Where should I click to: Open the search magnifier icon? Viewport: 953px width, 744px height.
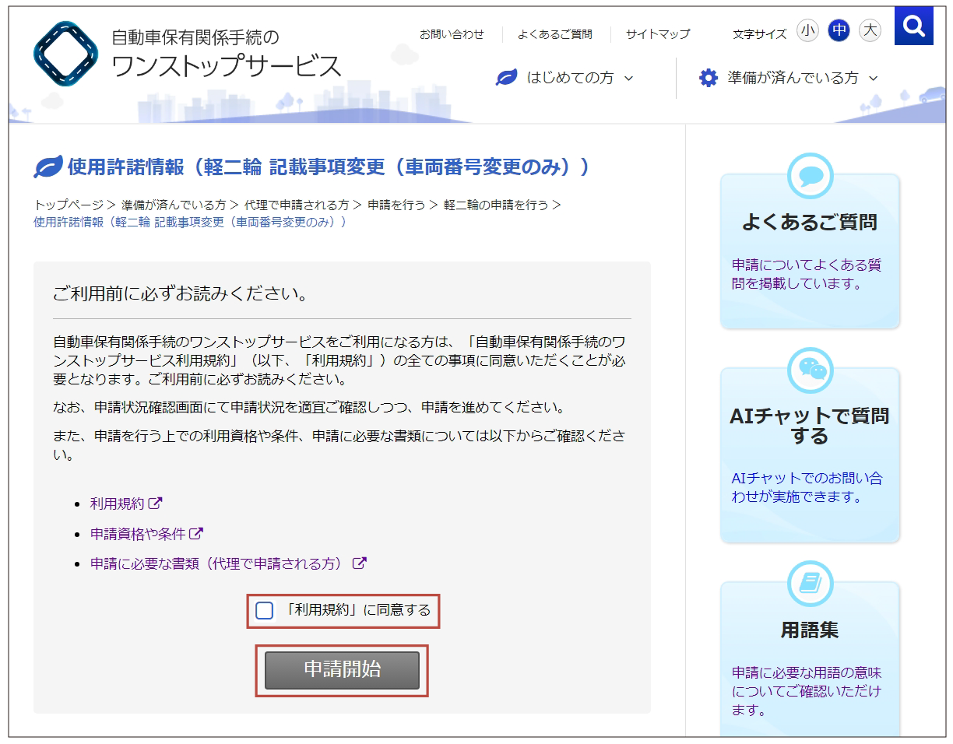click(914, 26)
